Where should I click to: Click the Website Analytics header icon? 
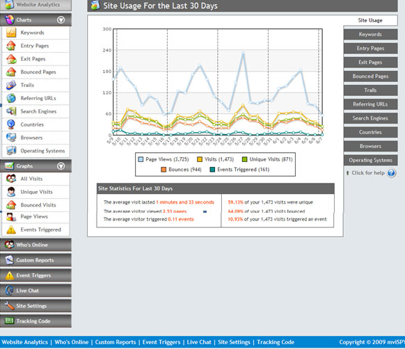[9, 4]
